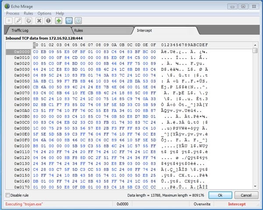Click the refresh toolbar icon
The width and height of the screenshot is (263, 210).
[x=28, y=21]
